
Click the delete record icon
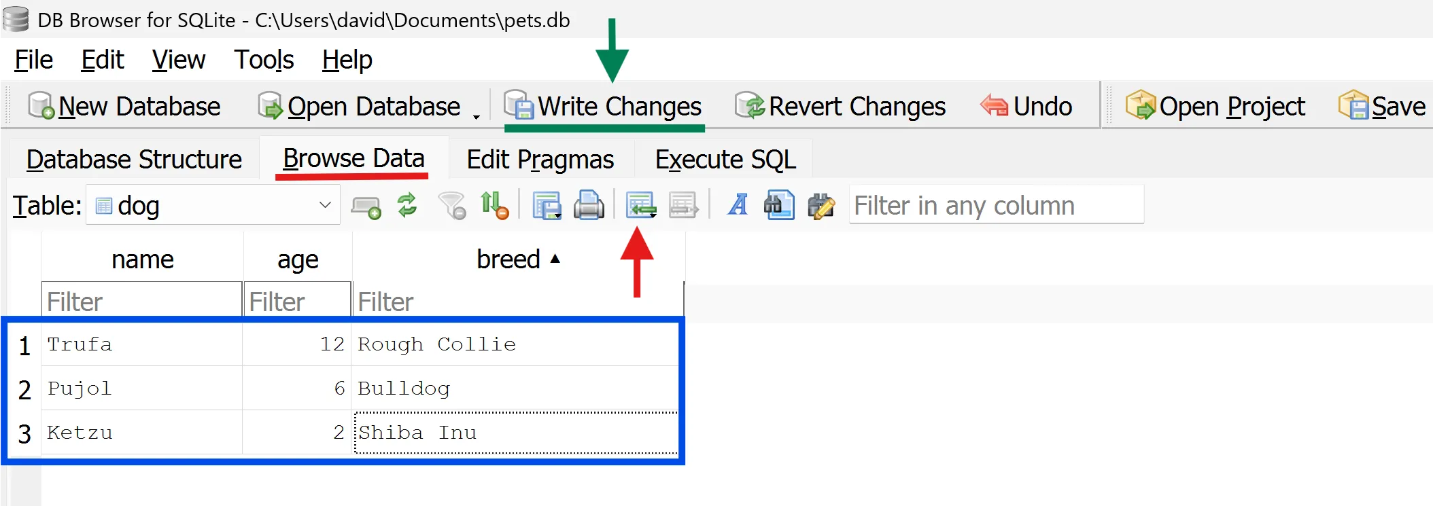683,205
